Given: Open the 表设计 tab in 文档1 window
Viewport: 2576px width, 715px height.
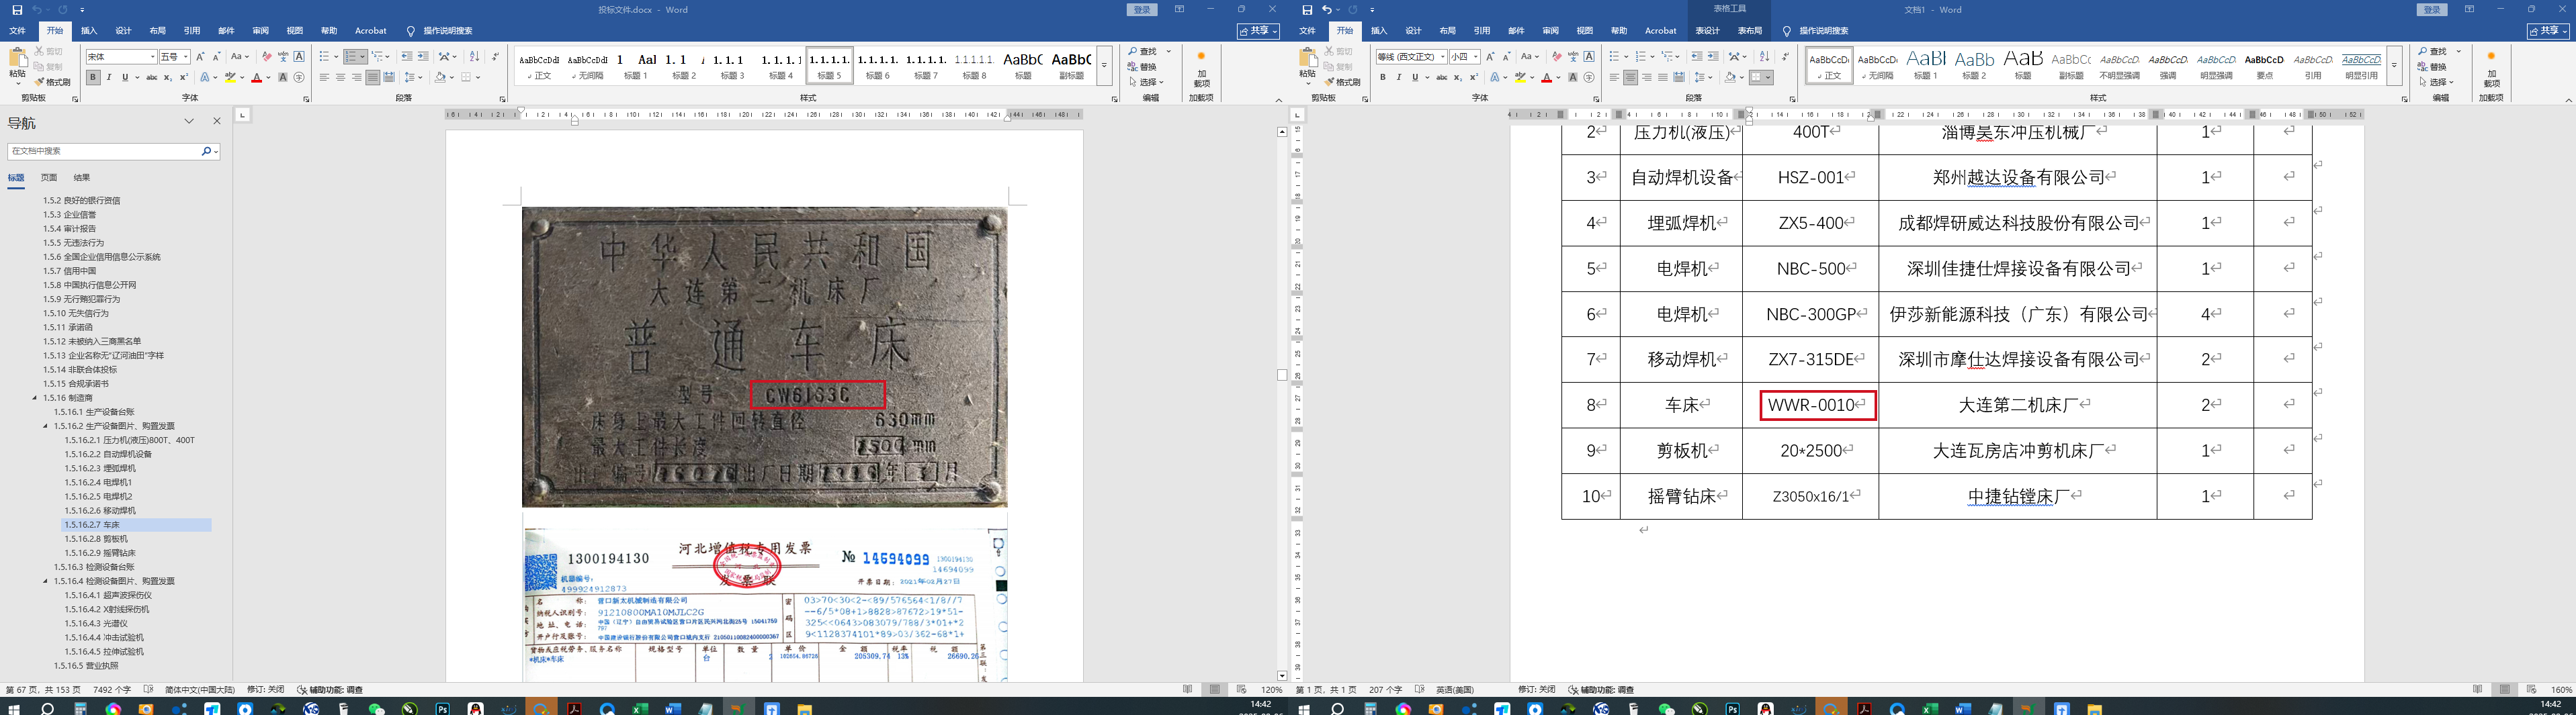Looking at the screenshot, I should pyautogui.click(x=1707, y=31).
